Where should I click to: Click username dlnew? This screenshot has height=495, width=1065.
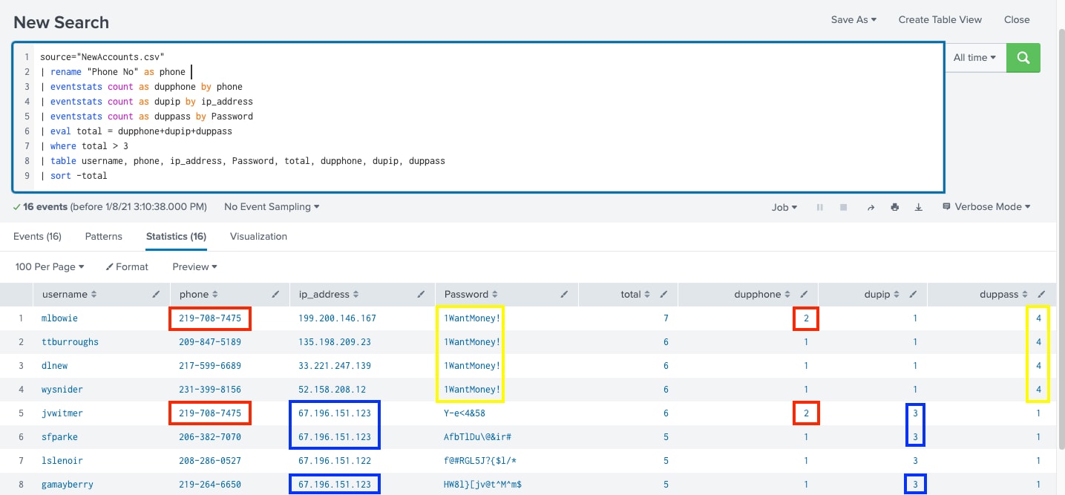coord(55,366)
